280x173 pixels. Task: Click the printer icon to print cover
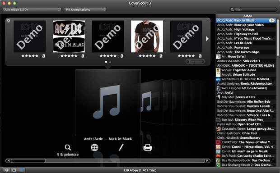148,147
